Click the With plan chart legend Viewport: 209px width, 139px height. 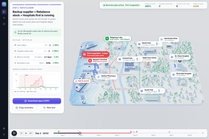(x=32, y=92)
